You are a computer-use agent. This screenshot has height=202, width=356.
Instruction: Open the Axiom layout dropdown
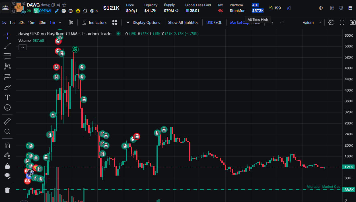point(312,22)
